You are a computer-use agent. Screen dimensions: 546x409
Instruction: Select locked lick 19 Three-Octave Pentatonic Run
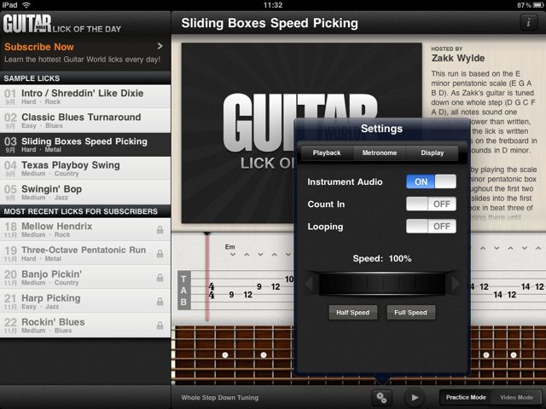coord(85,254)
